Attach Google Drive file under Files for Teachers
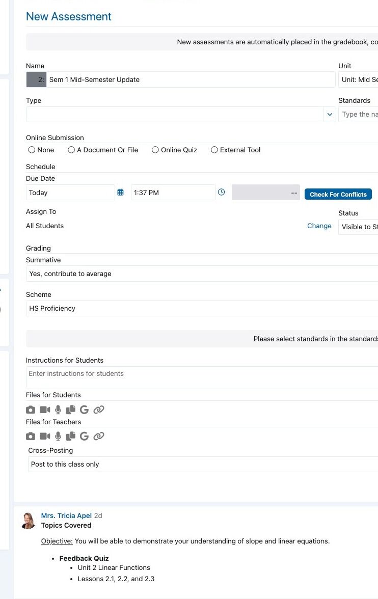The image size is (378, 599). click(85, 436)
